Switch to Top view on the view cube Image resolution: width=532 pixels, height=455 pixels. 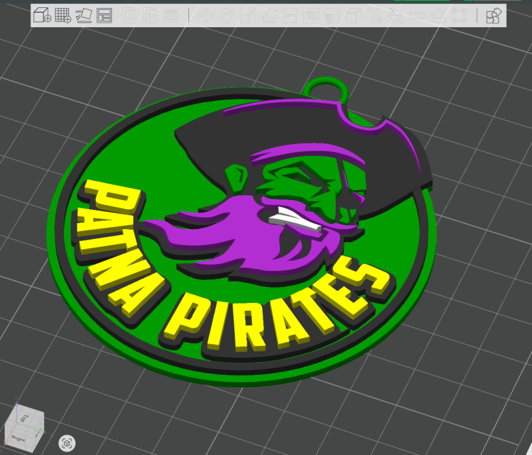[25, 418]
